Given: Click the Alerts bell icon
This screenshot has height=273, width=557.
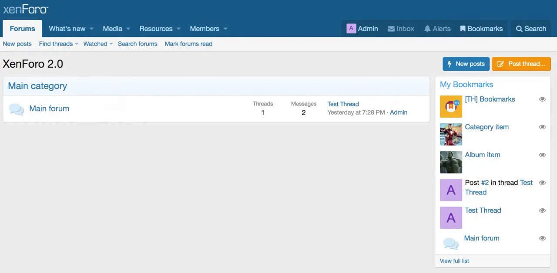Looking at the screenshot, I should [x=428, y=29].
